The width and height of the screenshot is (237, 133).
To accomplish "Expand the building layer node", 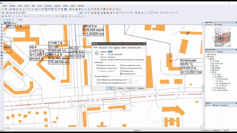I will 211,68.
